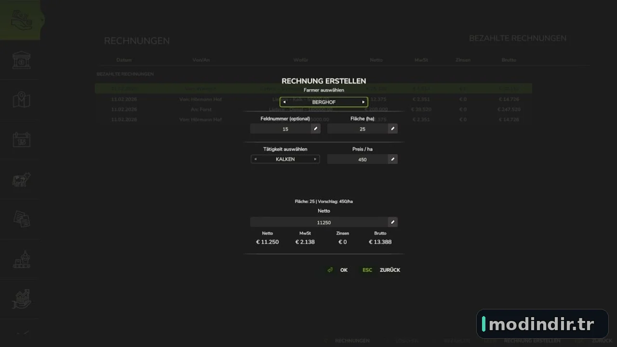
Task: Open the factory production sidebar icon
Action: click(22, 259)
